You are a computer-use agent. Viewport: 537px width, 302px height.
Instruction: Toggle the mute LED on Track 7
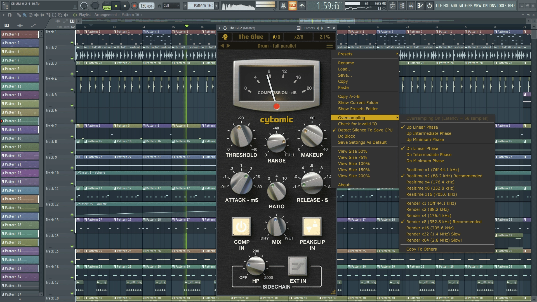pos(72,137)
